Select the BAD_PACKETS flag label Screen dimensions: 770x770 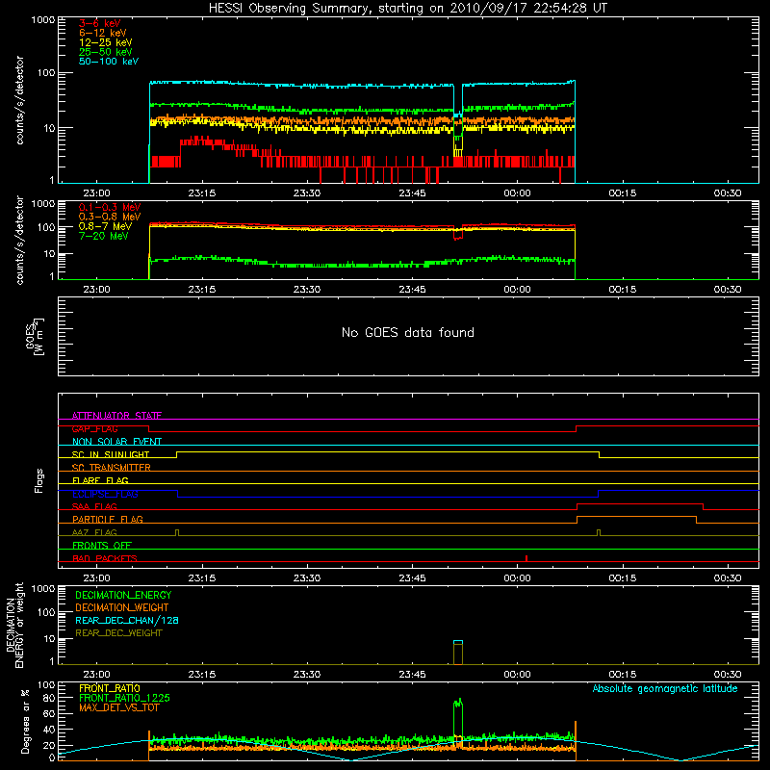point(105,558)
